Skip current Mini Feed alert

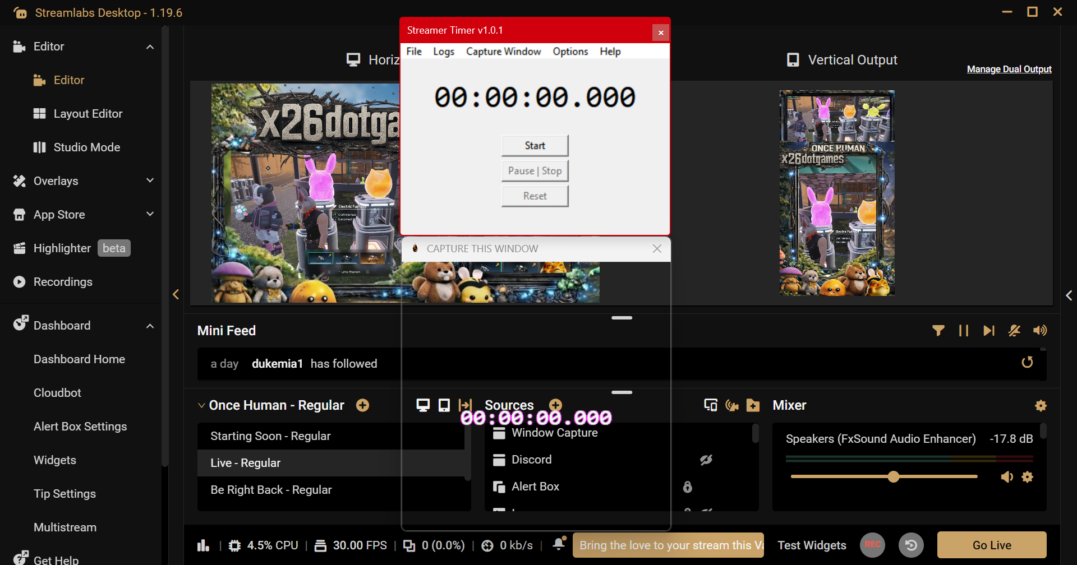point(989,331)
